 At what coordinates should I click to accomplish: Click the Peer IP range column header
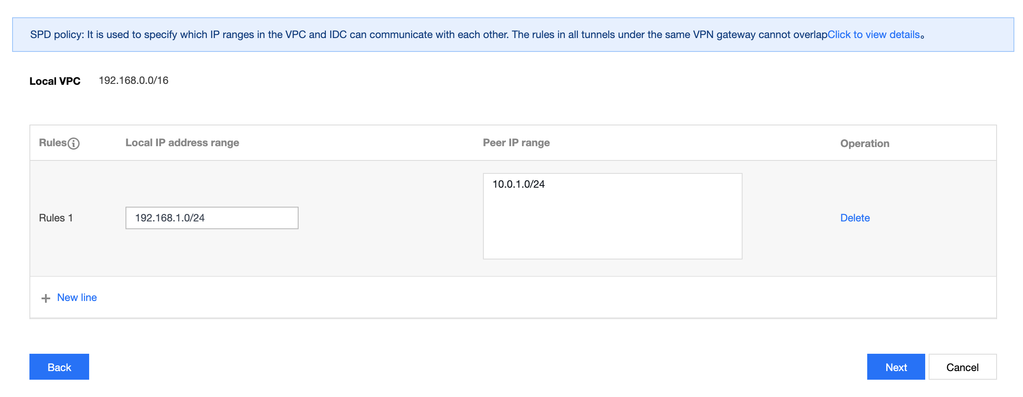pyautogui.click(x=516, y=143)
